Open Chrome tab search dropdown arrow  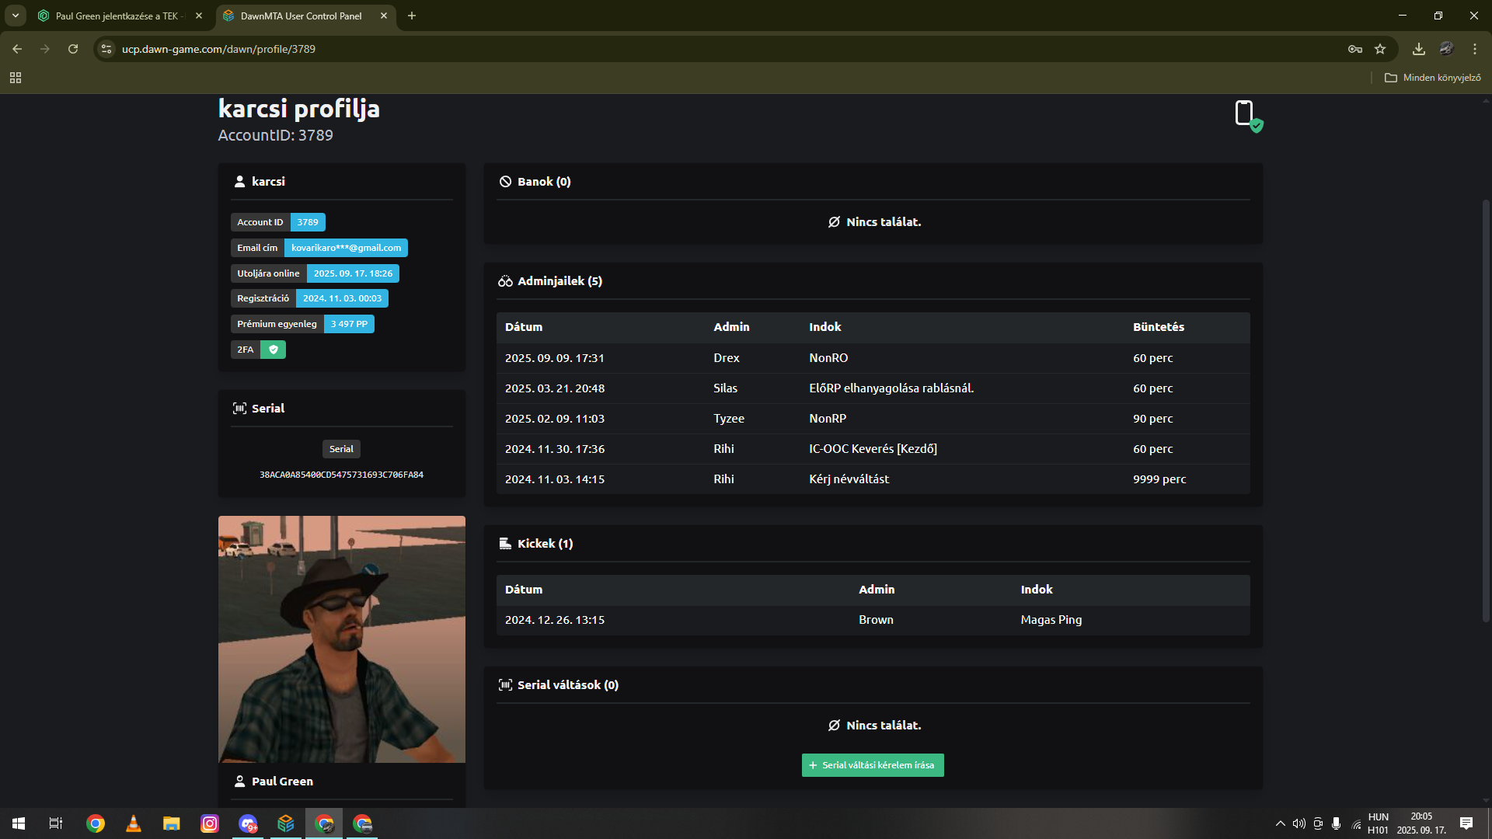(15, 16)
